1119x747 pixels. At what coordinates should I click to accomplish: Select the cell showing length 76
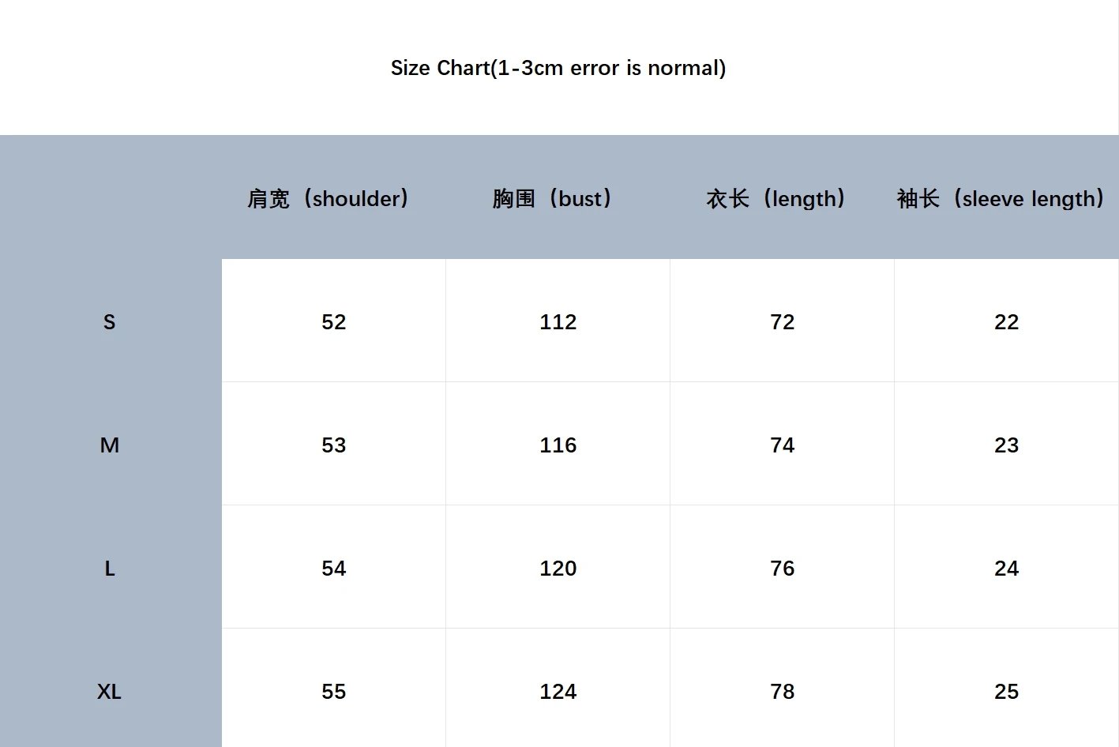click(x=782, y=567)
